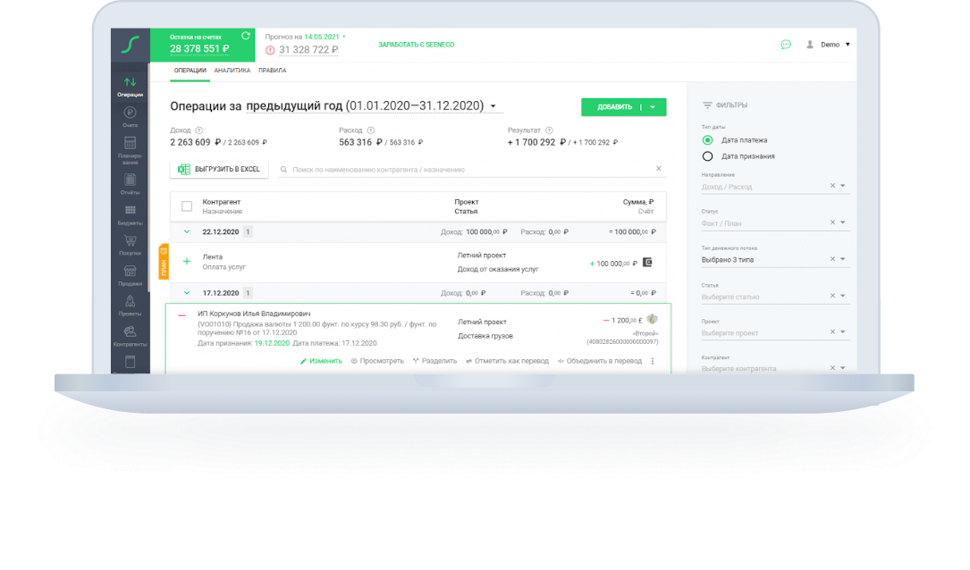Select Дата признания radio button
Viewport: 970px width, 570px height.
(708, 156)
